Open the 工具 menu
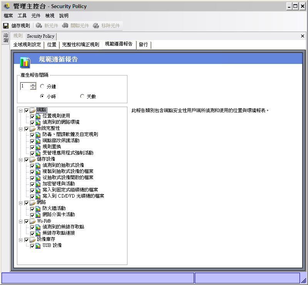This screenshot has width=308, height=285. [x=22, y=16]
